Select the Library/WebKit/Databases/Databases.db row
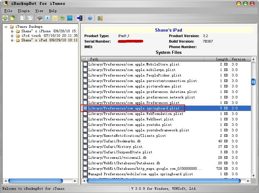The height and width of the screenshot is (193, 259). pyautogui.click(x=166, y=163)
